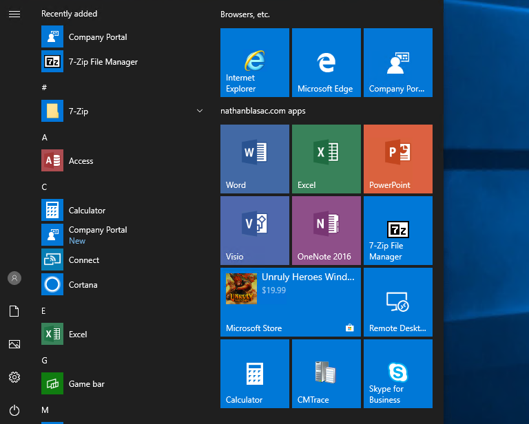Click the Power button icon
The image size is (529, 424).
[14, 410]
